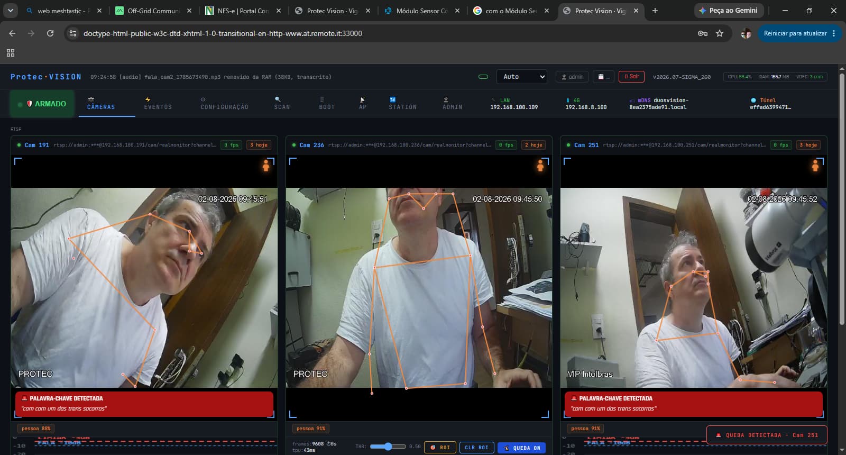Click the keyword-detected alert on Cam 251
Viewport: 846px width, 455px height.
694,404
